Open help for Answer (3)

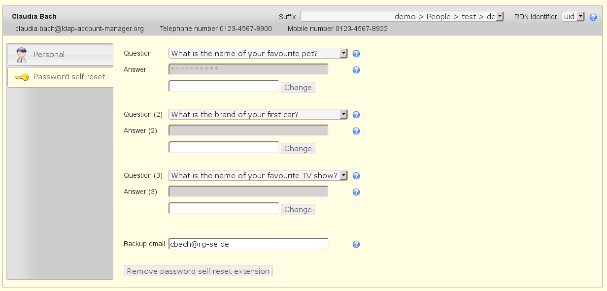356,192
